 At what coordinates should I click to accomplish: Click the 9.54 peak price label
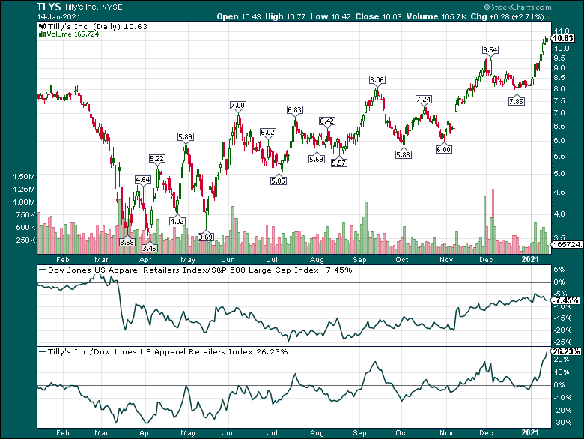(x=490, y=49)
